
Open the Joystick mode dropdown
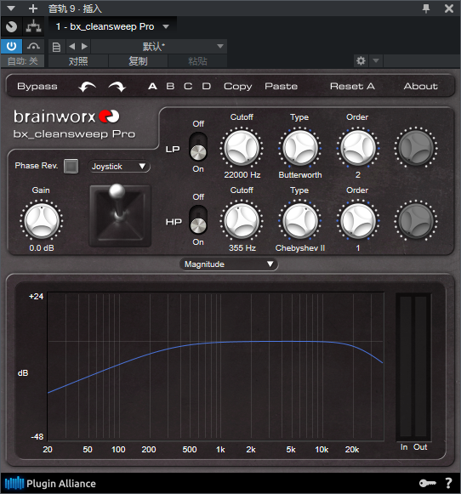click(119, 167)
